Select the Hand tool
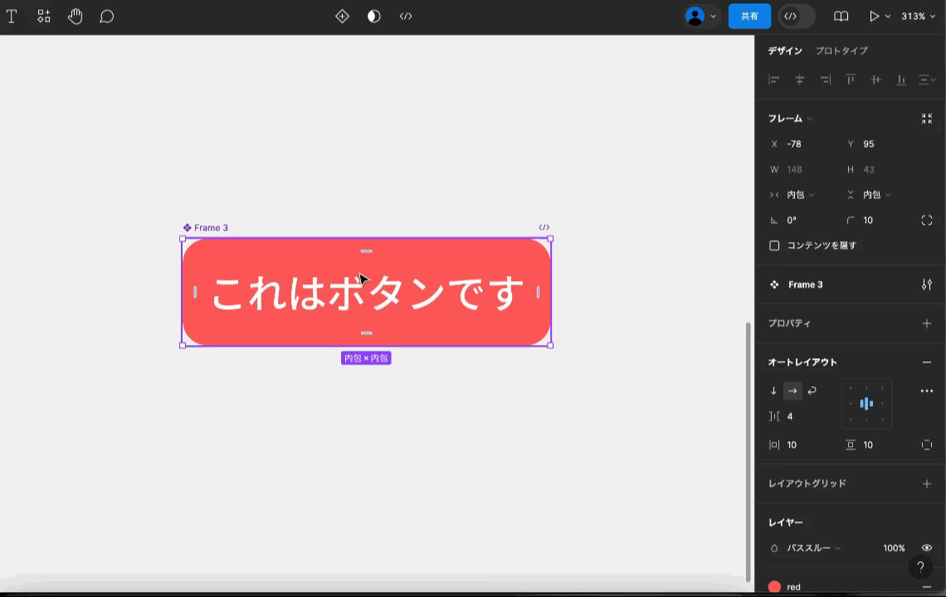Viewport: 946px width, 597px height. (75, 17)
